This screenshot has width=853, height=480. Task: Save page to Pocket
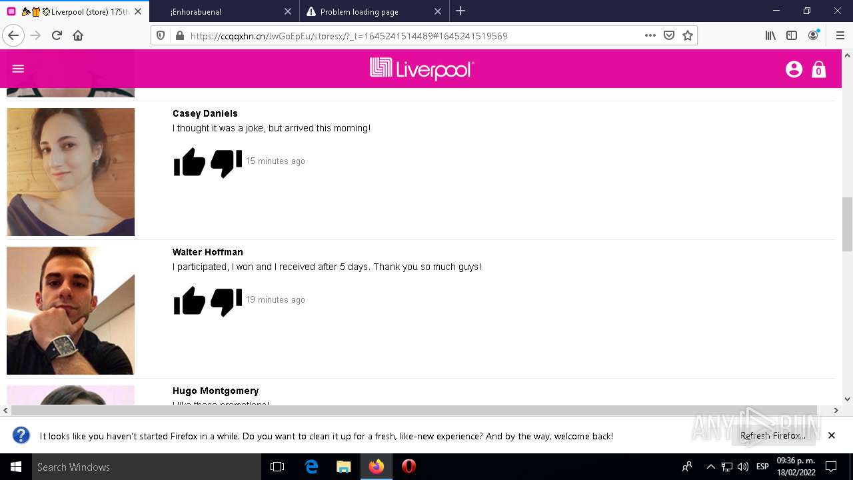click(x=669, y=36)
